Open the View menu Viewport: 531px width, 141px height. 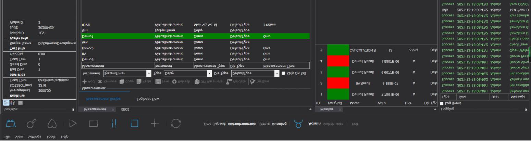coord(19,137)
